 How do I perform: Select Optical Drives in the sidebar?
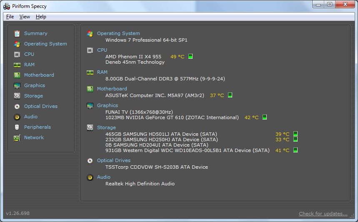(41, 106)
